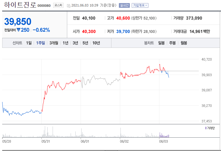Click the 봉차트 label
This screenshot has height=151, width=221.
149,43
